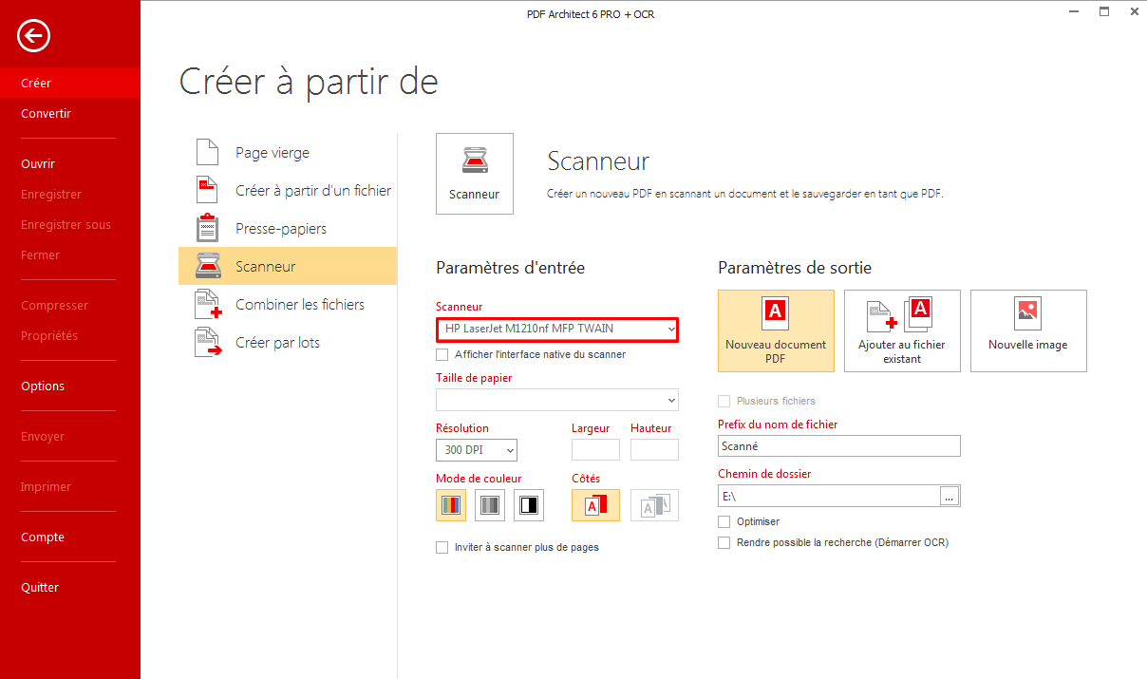
Task: Open the Options menu item
Action: coord(43,386)
